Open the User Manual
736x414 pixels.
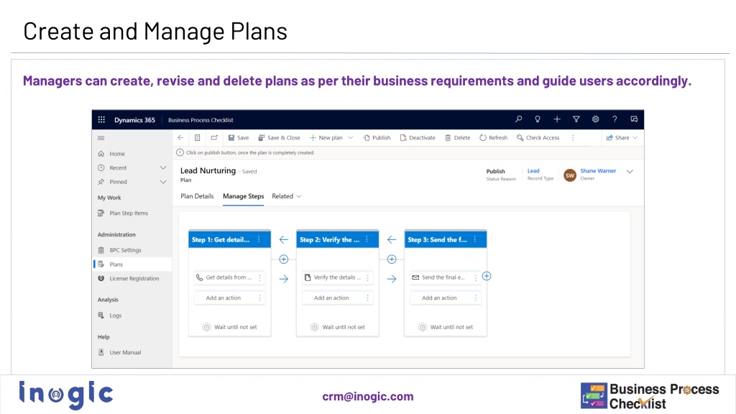[125, 352]
